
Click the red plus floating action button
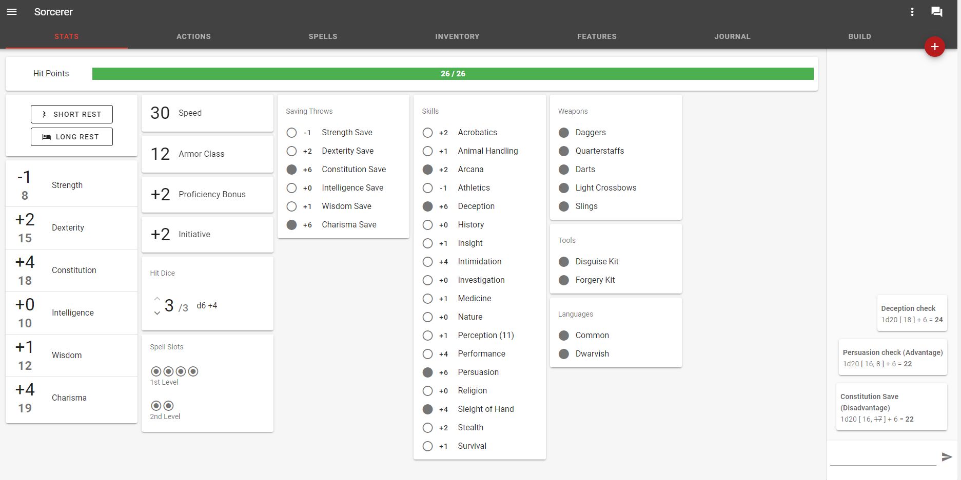(x=935, y=46)
